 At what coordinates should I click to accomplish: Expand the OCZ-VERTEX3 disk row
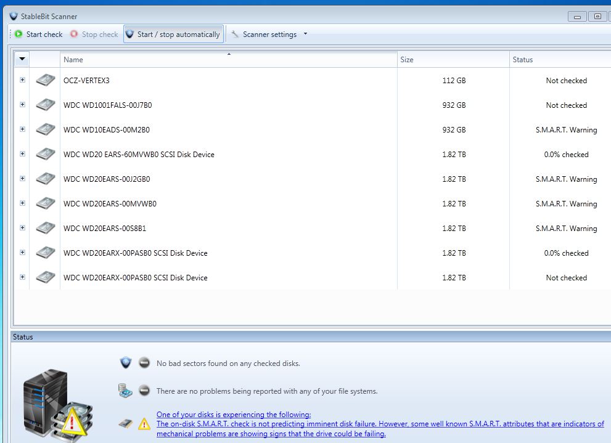(x=23, y=80)
